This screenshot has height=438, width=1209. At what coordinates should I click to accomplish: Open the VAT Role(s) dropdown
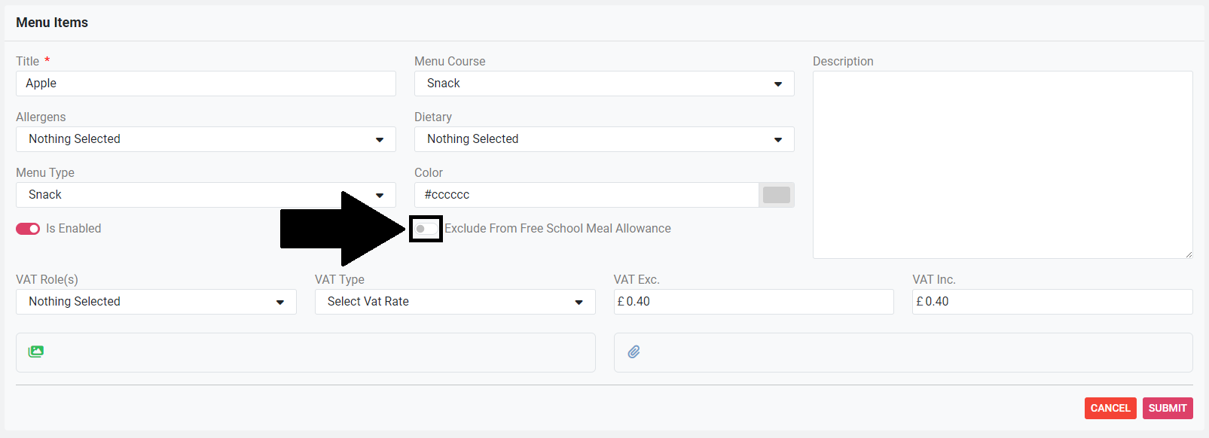coord(156,302)
